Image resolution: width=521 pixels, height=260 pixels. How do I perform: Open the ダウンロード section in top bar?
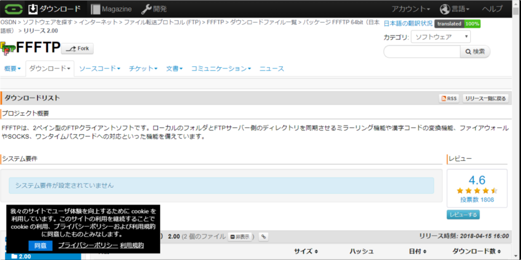[54, 9]
